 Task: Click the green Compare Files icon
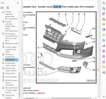(x=104, y=35)
